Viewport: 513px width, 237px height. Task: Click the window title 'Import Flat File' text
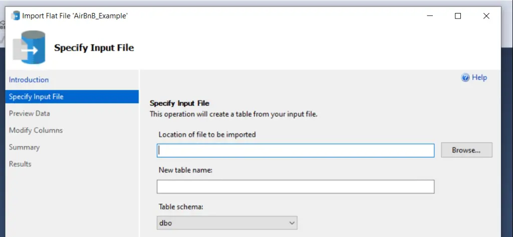pos(75,15)
